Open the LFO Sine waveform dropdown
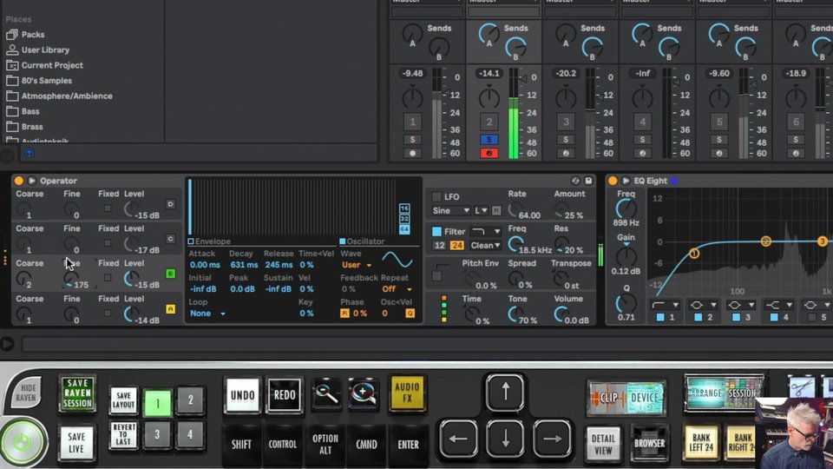The width and height of the screenshot is (833, 469). (450, 210)
